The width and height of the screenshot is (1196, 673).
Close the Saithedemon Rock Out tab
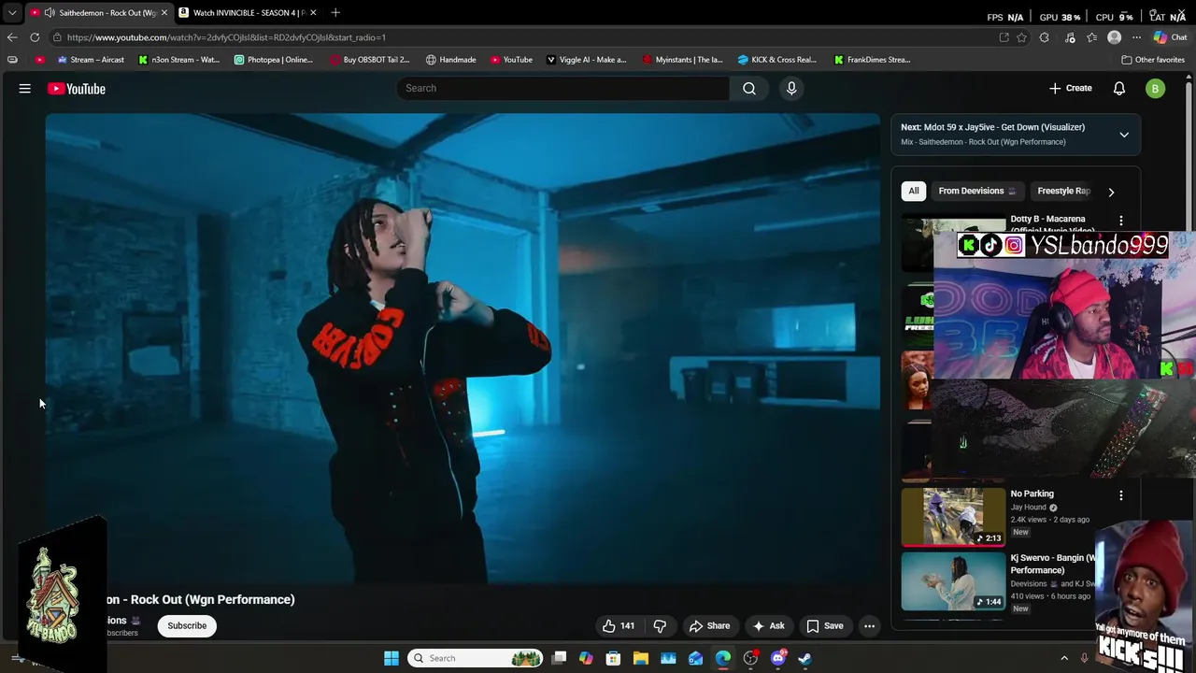click(x=164, y=12)
